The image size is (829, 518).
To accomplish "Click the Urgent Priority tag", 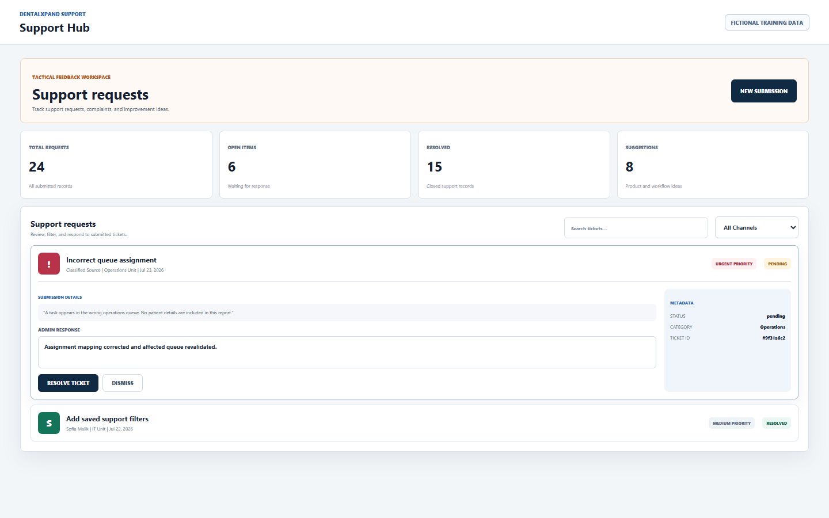I will click(734, 264).
